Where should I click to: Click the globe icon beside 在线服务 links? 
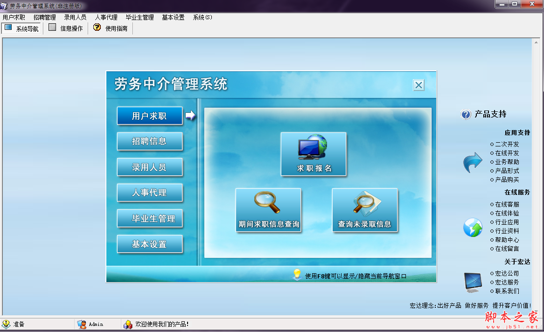click(473, 228)
